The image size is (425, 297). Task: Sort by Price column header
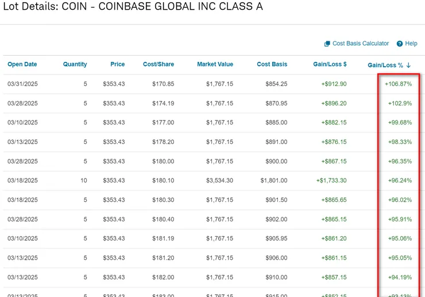click(x=117, y=64)
